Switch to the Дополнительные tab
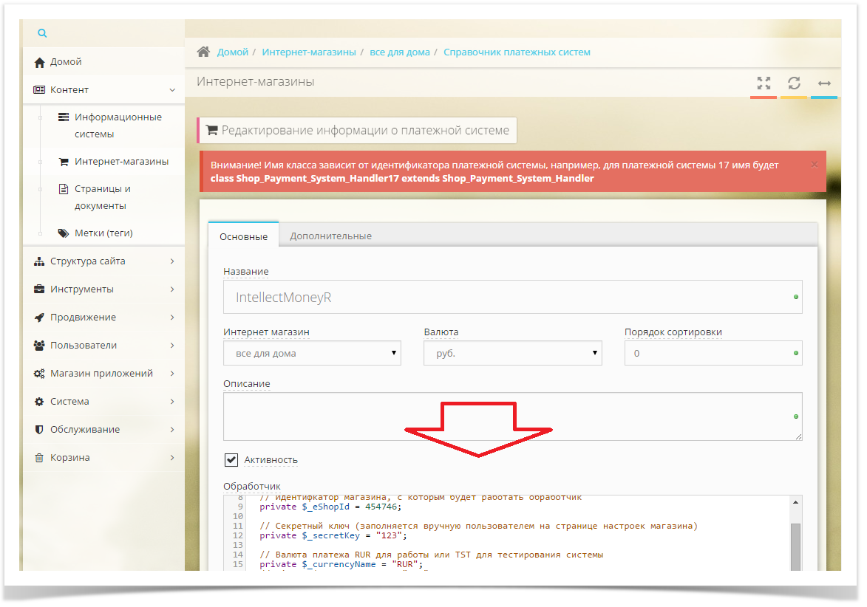 tap(330, 236)
